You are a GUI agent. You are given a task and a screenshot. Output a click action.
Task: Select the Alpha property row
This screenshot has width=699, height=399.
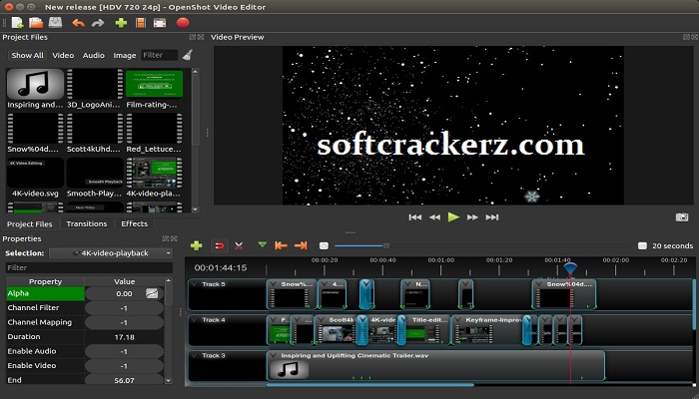[85, 293]
